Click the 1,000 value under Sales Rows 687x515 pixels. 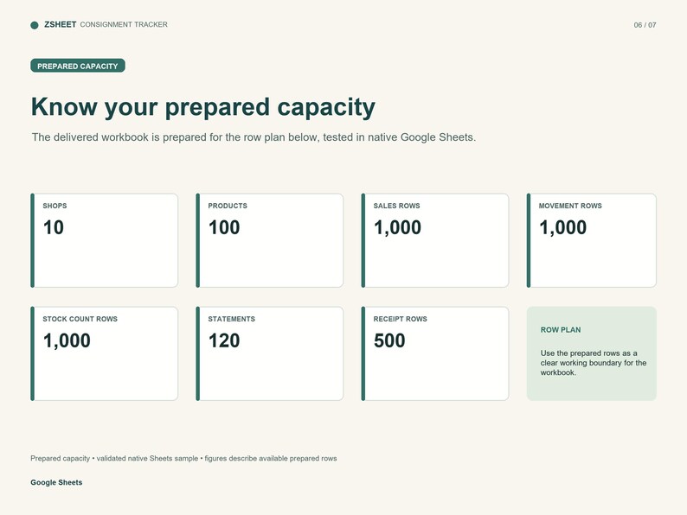pos(397,227)
